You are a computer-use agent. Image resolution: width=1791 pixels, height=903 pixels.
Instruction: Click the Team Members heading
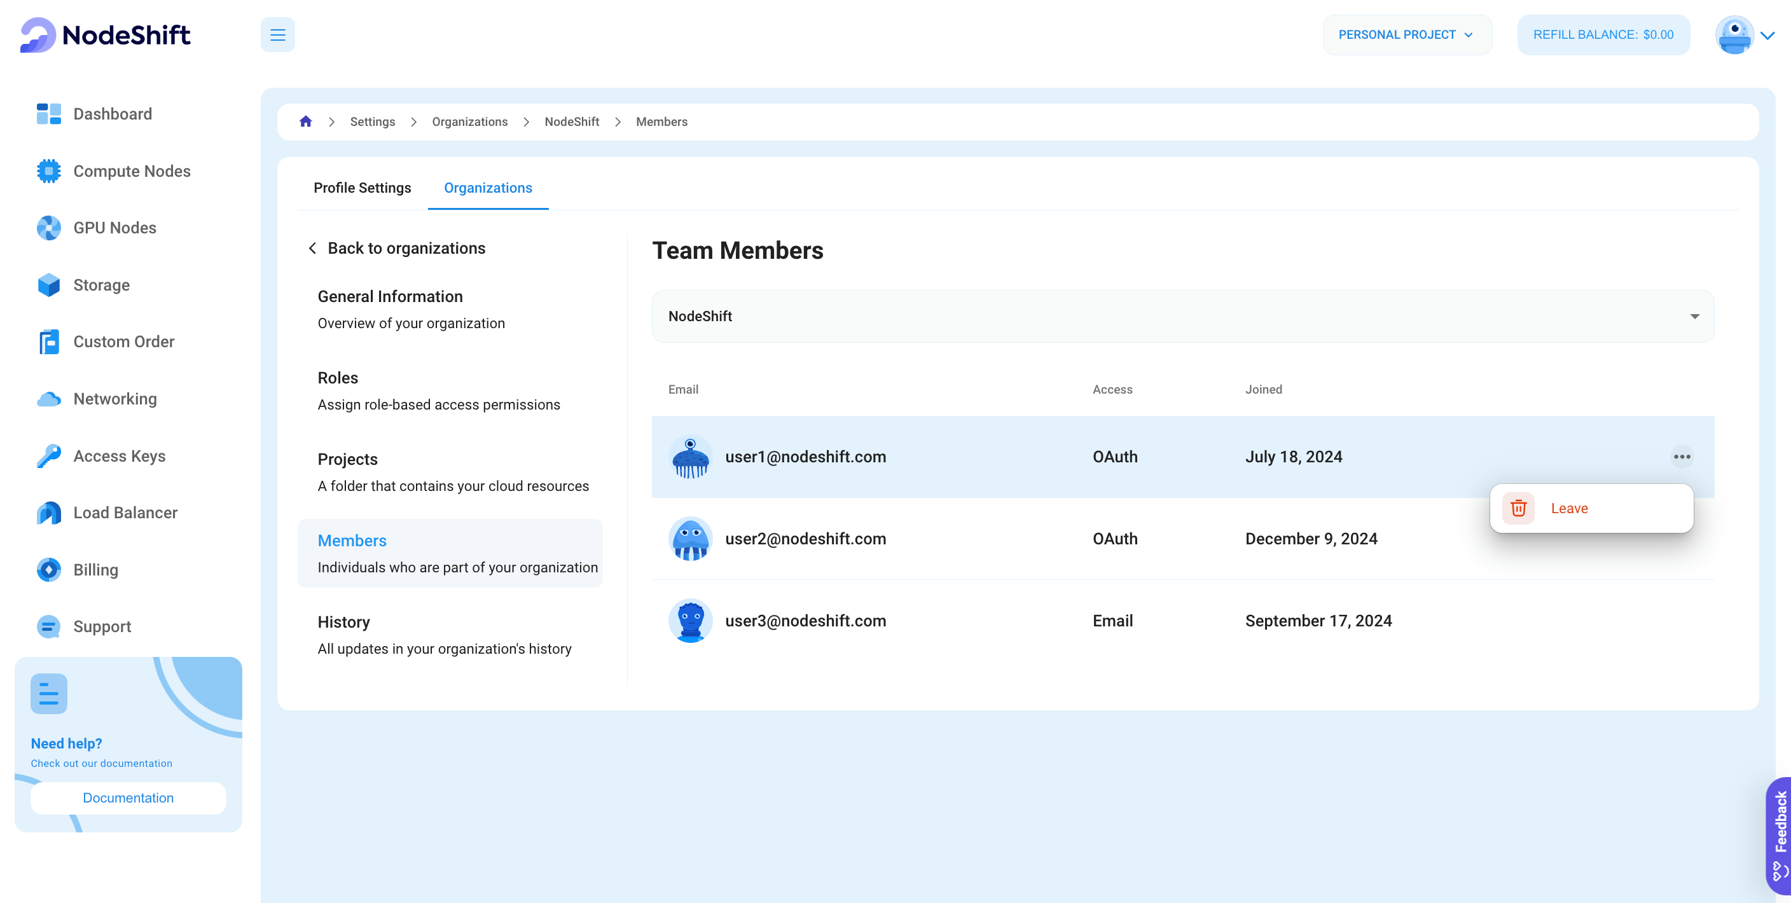(x=738, y=251)
